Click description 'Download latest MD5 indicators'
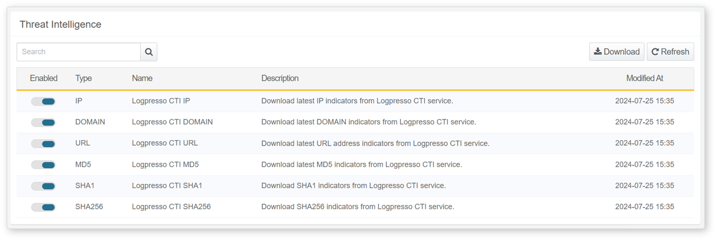Viewport: 716px width, 240px height. (362, 165)
